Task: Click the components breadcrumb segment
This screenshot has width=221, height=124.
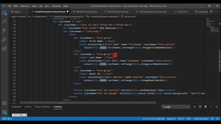Action: pyautogui.click(x=40, y=17)
